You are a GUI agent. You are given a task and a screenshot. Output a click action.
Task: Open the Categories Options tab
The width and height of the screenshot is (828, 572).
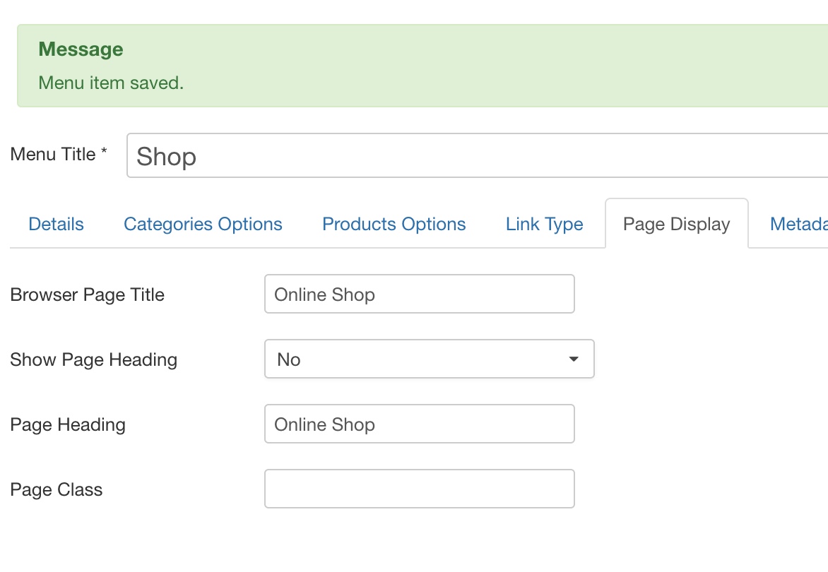coord(203,225)
